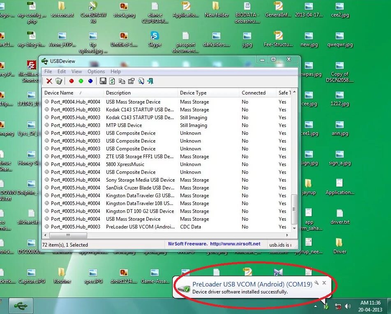Click the vertical scrollbar down arrow
391x314 pixels.
coord(294,228)
